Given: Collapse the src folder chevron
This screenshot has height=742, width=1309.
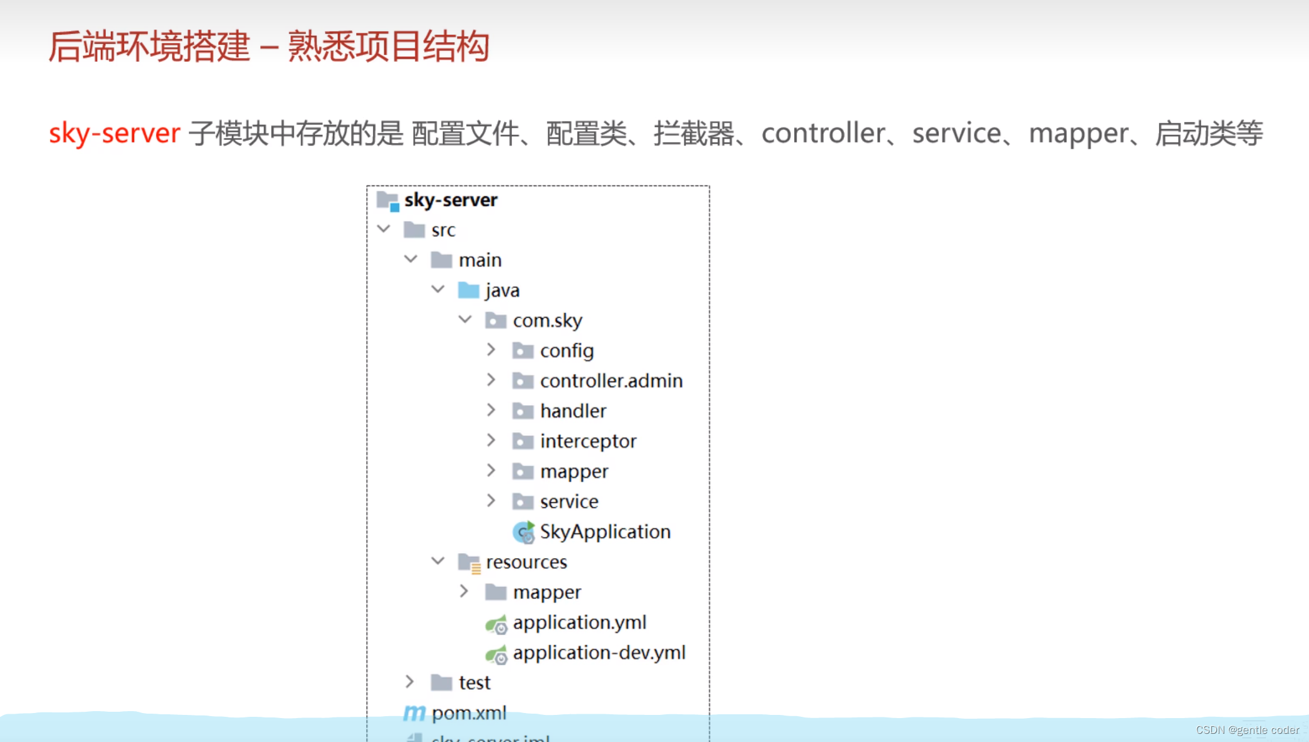Looking at the screenshot, I should click(384, 229).
